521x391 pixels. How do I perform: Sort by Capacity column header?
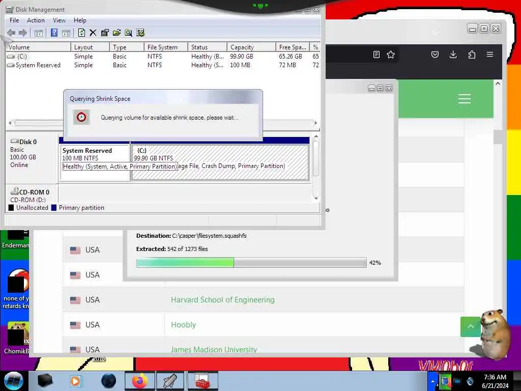pos(251,47)
